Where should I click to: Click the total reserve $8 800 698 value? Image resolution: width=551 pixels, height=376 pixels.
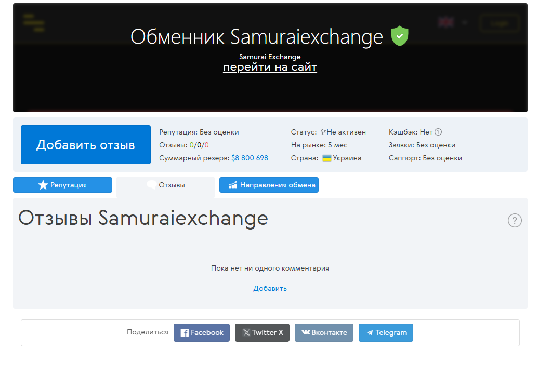point(250,158)
